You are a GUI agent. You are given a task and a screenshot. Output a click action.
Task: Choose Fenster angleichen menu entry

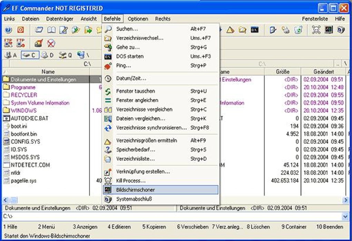(x=160, y=100)
